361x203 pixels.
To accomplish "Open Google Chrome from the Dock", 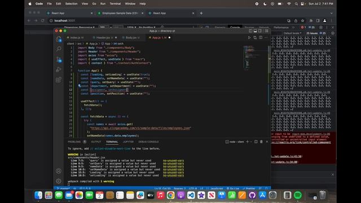I will [170, 195].
